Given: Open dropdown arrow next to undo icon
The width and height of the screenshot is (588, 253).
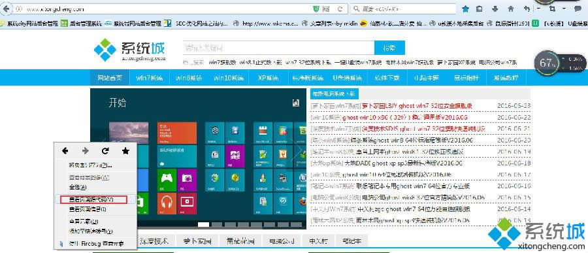Looking at the screenshot, I should click(x=538, y=8).
